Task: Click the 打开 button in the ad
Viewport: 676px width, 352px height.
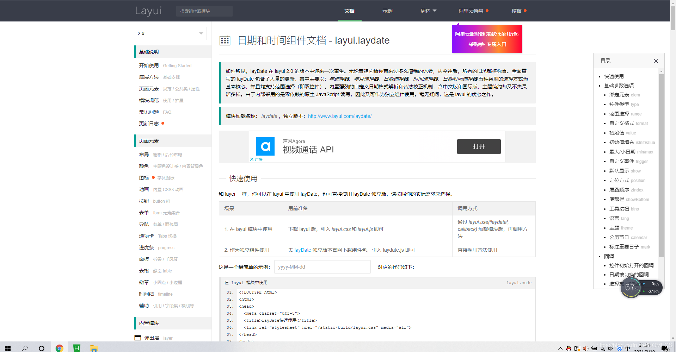Action: coord(479,146)
